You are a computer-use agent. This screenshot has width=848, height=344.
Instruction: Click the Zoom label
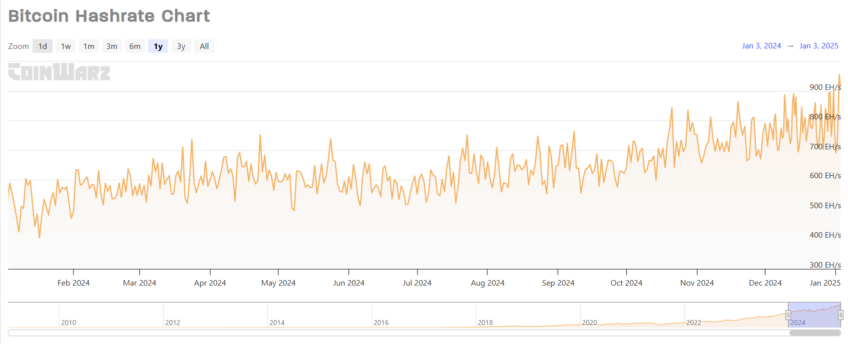click(18, 46)
